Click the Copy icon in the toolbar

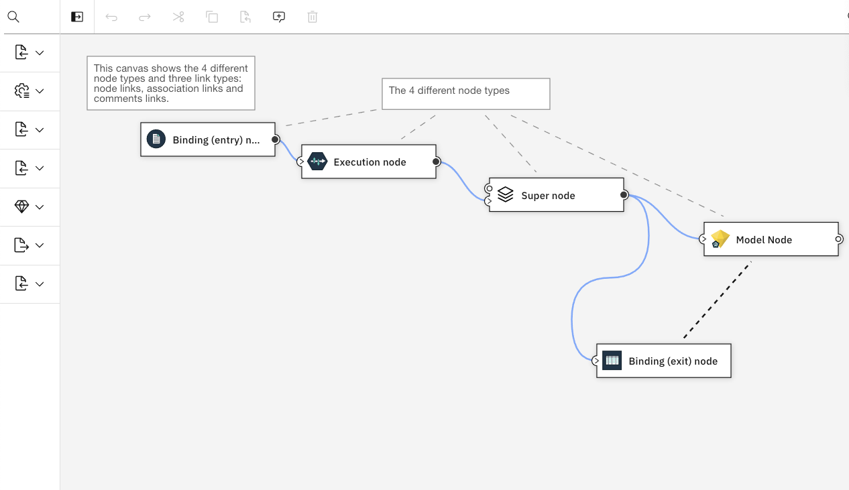(x=212, y=17)
